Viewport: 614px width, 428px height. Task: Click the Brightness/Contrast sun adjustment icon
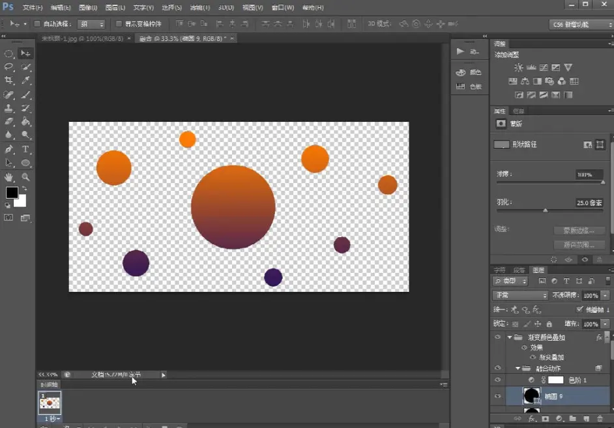[518, 68]
